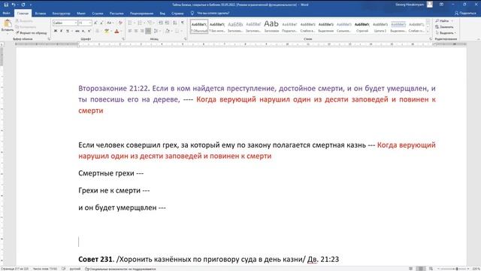Save the document from the quick access toolbar

click(x=6, y=5)
